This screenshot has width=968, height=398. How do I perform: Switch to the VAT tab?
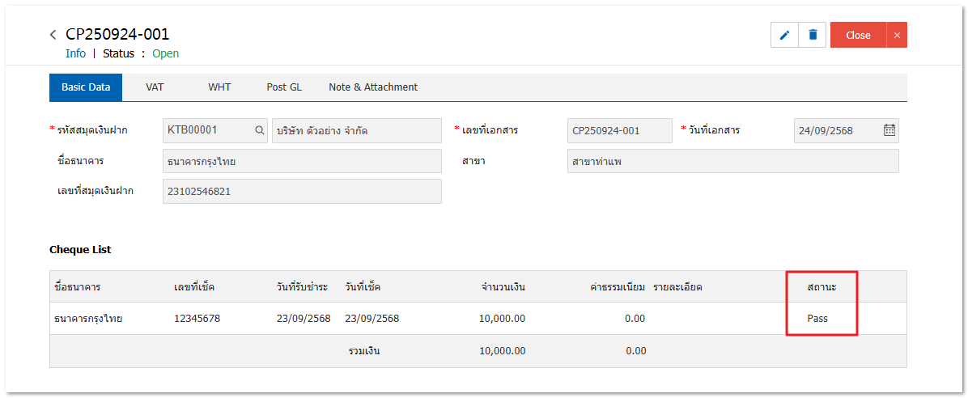(x=155, y=87)
